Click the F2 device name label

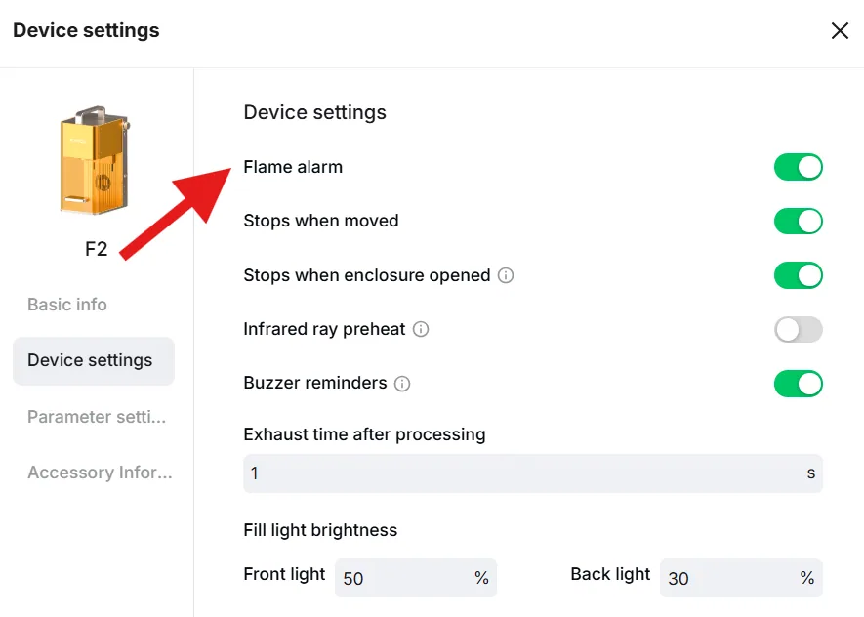pos(96,249)
